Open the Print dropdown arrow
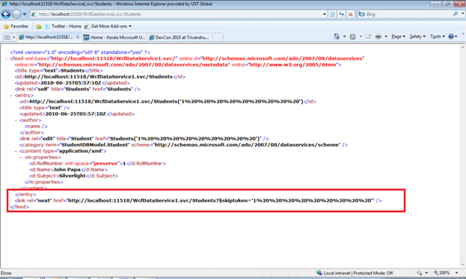This screenshot has height=279, width=466. pos(386,36)
